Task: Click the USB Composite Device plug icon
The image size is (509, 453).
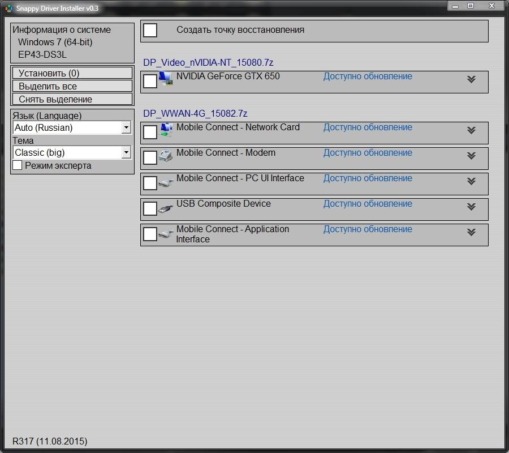Action: point(166,209)
